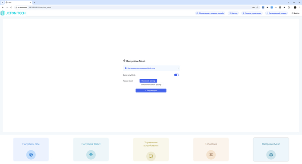Click the Jeton Tech logo

[13, 13]
